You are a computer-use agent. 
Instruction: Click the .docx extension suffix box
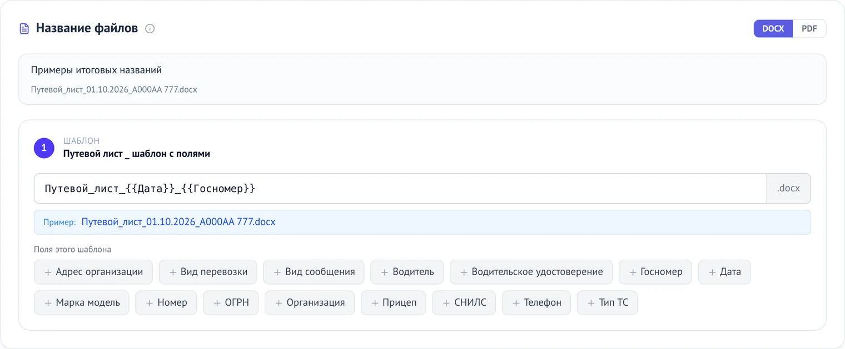788,189
